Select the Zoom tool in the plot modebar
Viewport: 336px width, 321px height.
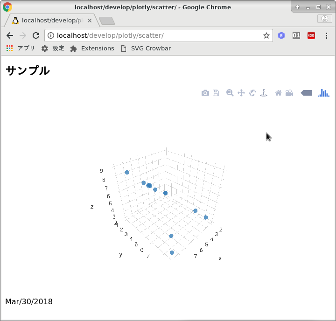point(230,93)
